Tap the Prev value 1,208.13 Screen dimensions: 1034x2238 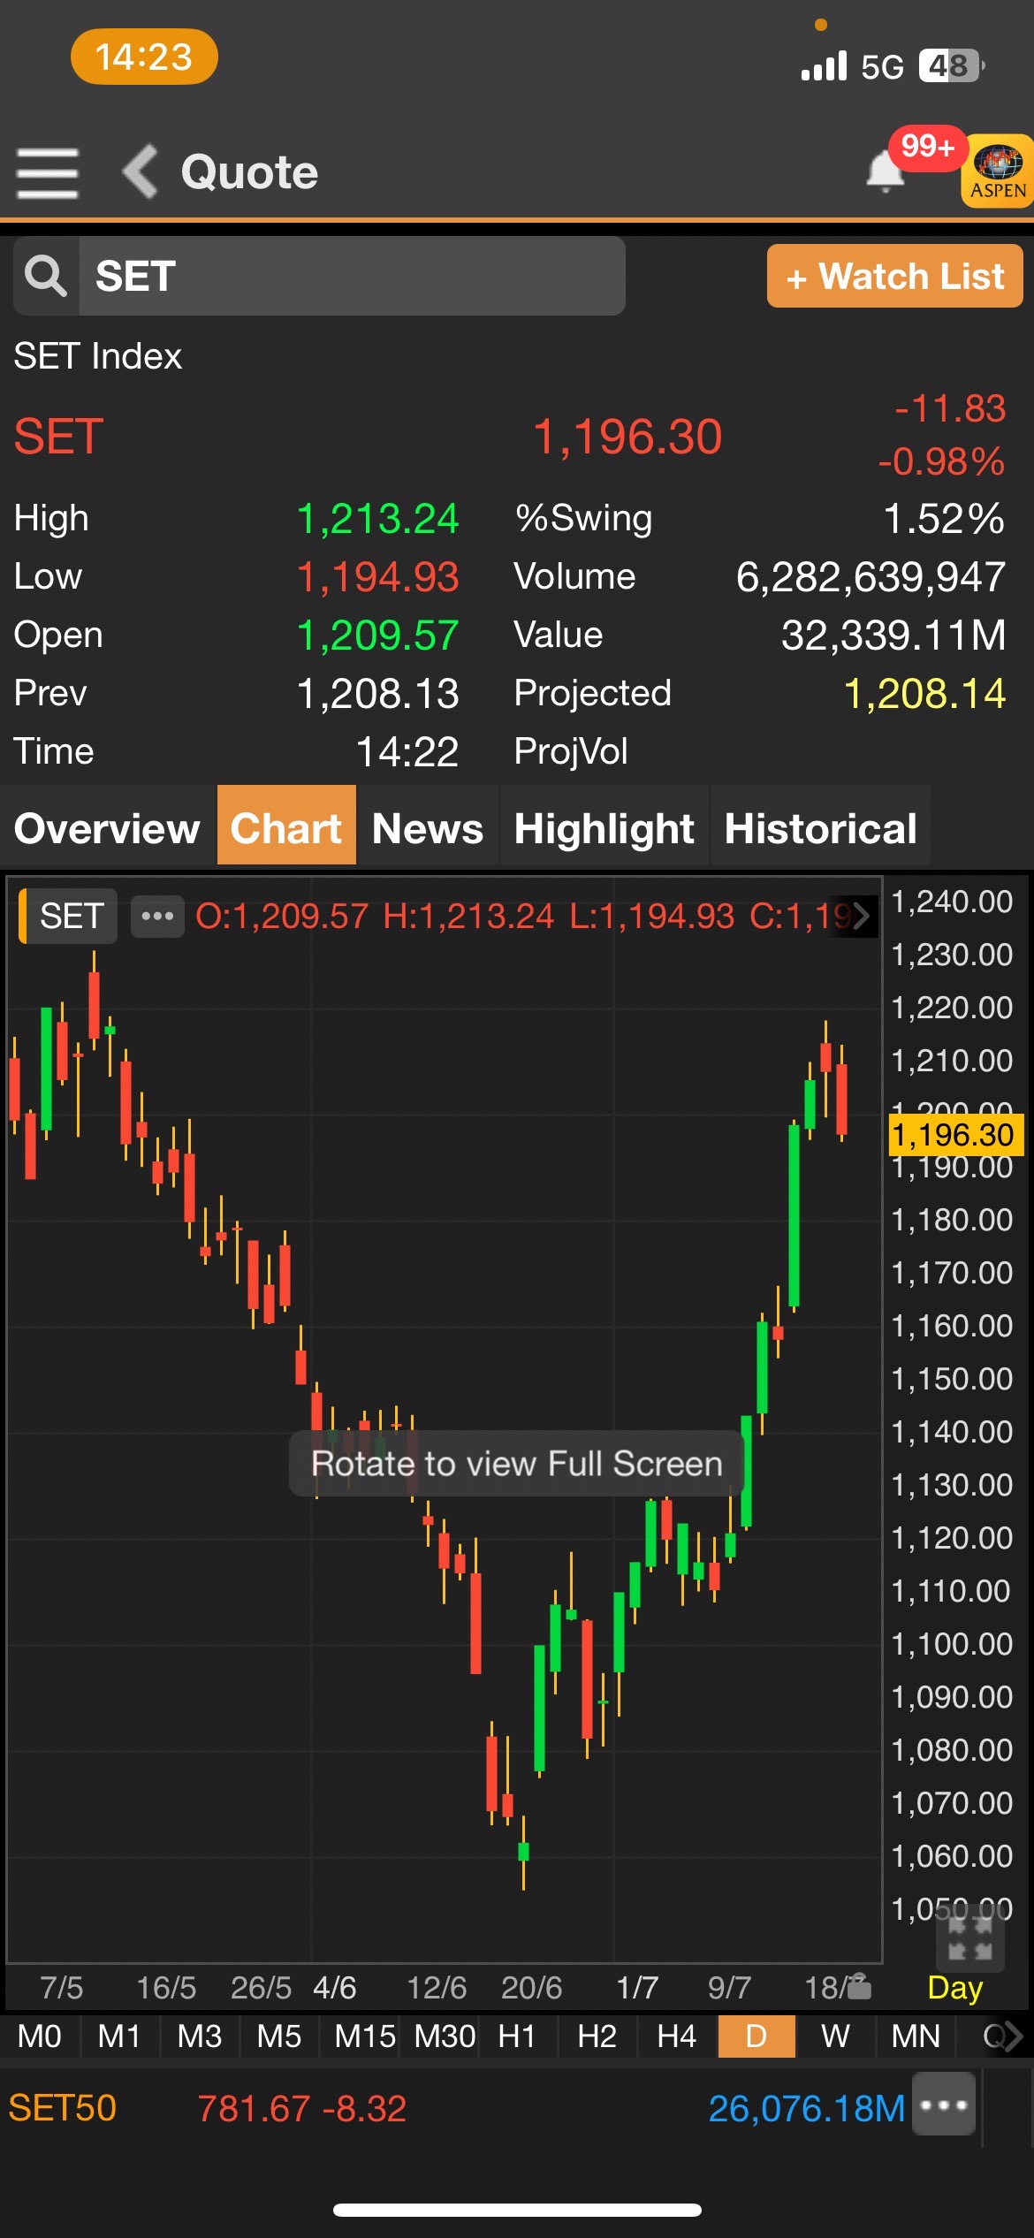click(377, 694)
